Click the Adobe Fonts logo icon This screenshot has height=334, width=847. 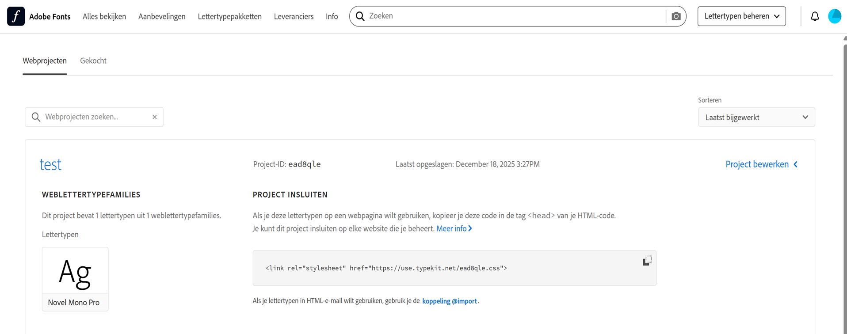point(16,16)
